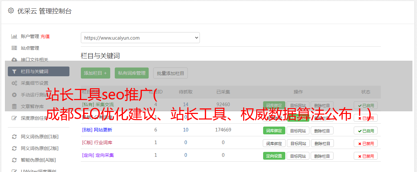Click 删除栏目 for 定向采集 row

coord(322,156)
